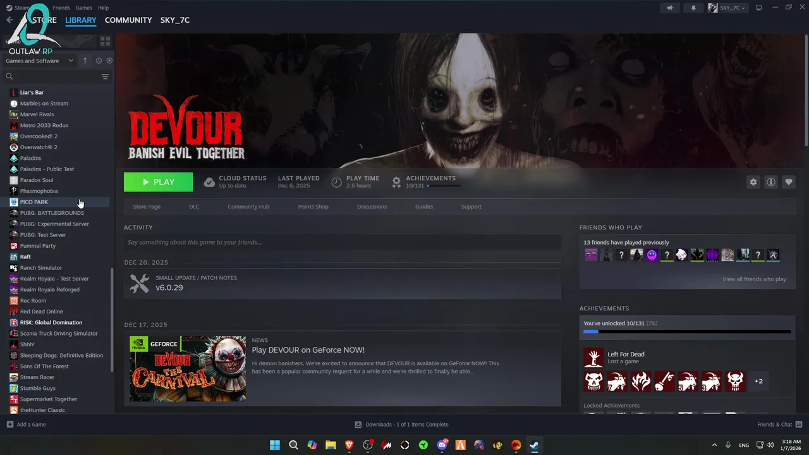Open DEVOUR Store Page link
Screen dimensions: 809x455
tap(147, 207)
